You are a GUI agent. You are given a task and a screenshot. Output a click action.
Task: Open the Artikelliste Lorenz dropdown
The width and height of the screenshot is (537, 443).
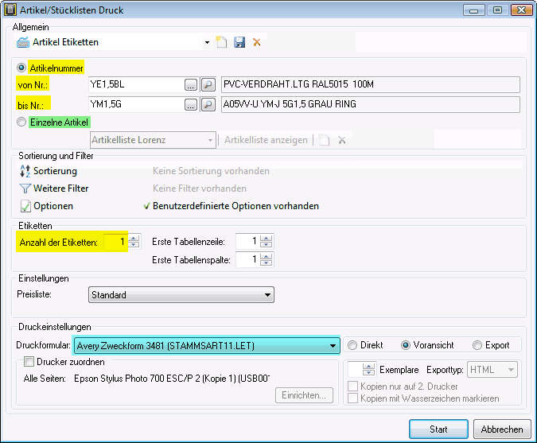tap(210, 140)
